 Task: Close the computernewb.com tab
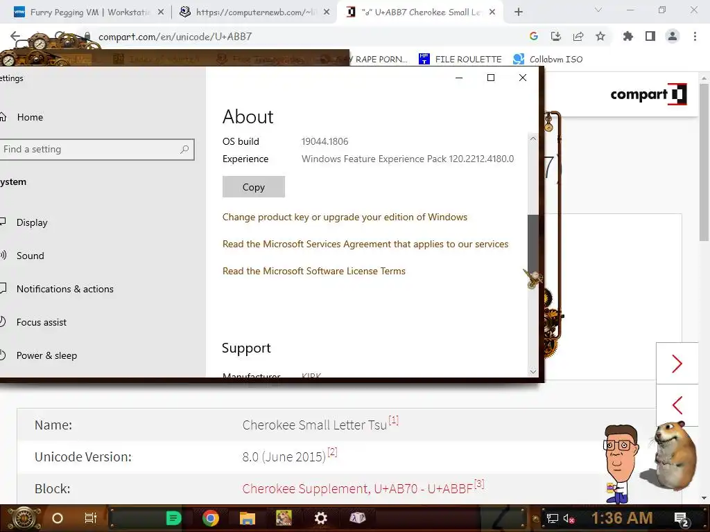[327, 12]
